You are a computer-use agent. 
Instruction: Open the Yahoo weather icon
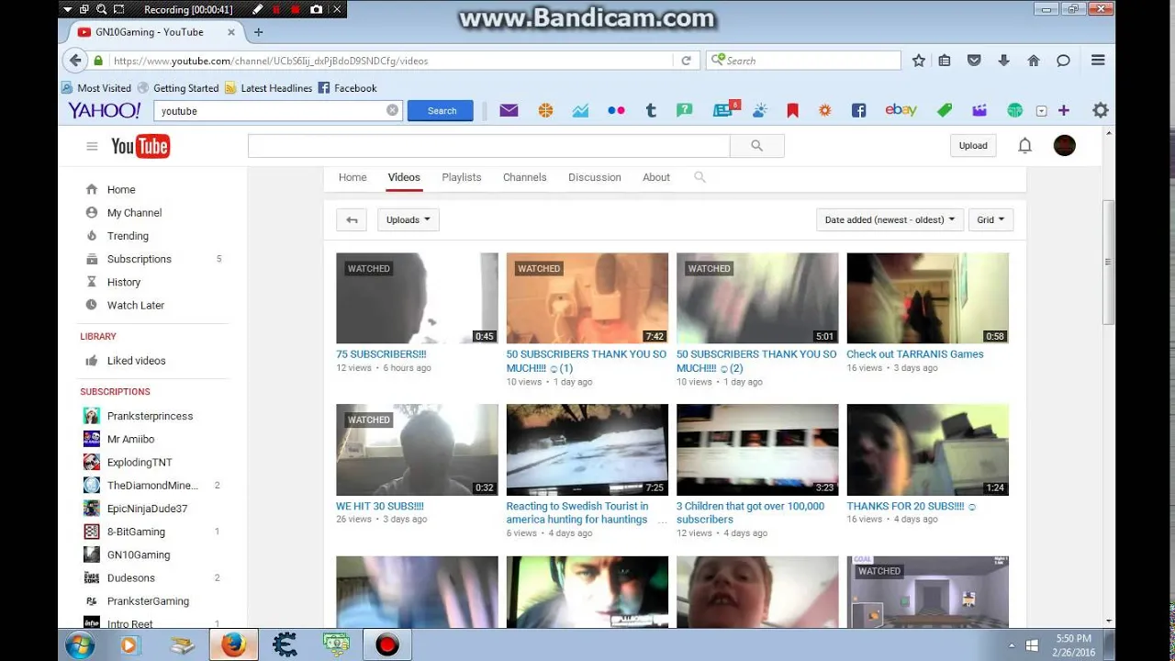[759, 110]
